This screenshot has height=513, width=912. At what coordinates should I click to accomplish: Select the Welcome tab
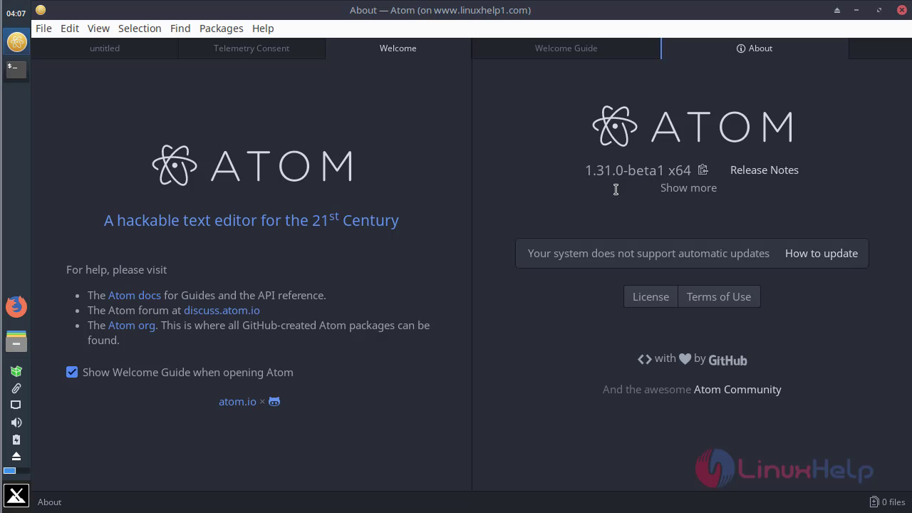pos(398,48)
